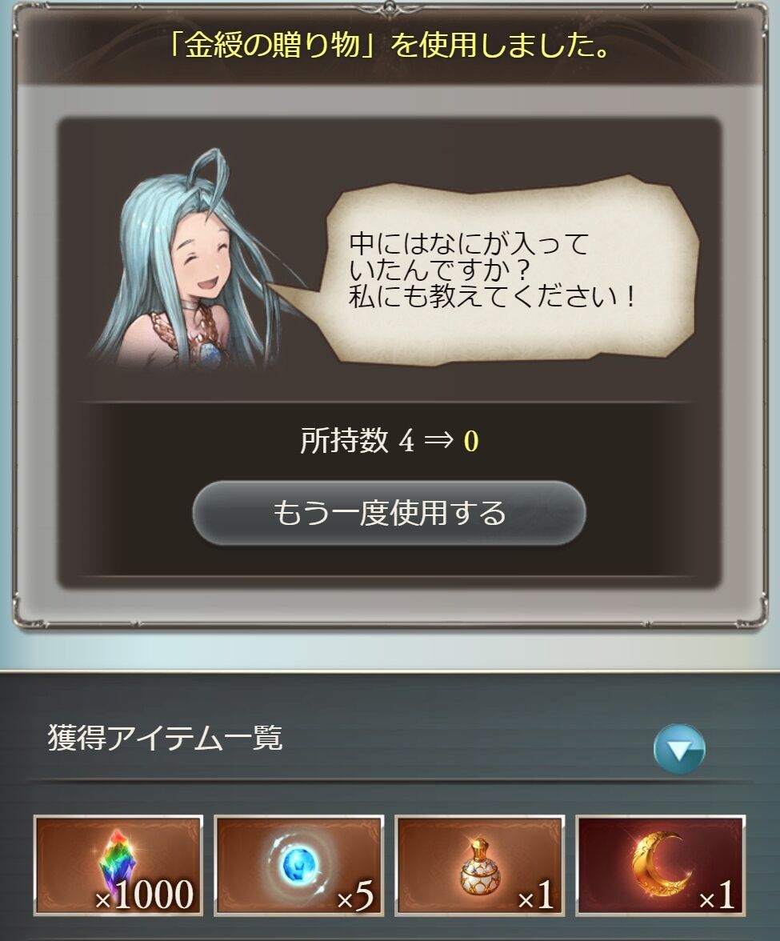
Task: Click the ×1 count on the perfume bottle tile
Action: [536, 896]
